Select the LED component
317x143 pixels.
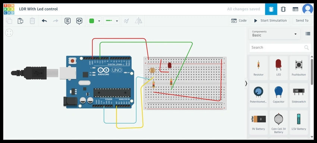(x=279, y=68)
